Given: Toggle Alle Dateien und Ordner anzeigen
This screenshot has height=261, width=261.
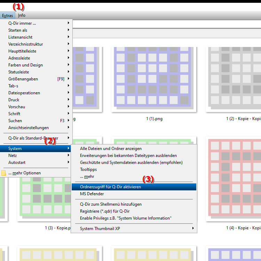Looking at the screenshot, I should pos(111,149).
